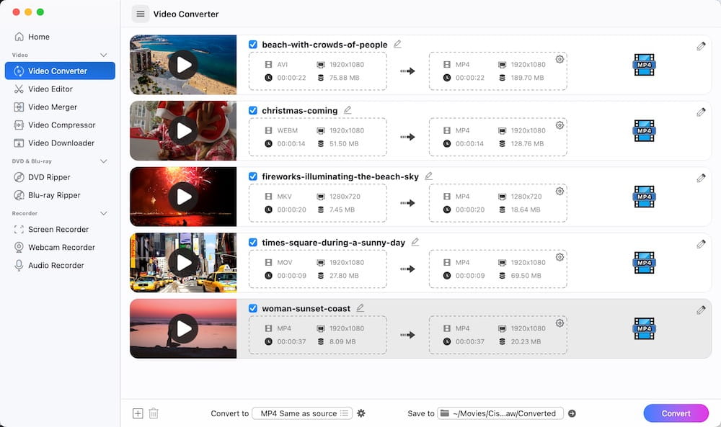Edit times-square video using far-right pencil icon
This screenshot has width=721, height=427.
(701, 244)
